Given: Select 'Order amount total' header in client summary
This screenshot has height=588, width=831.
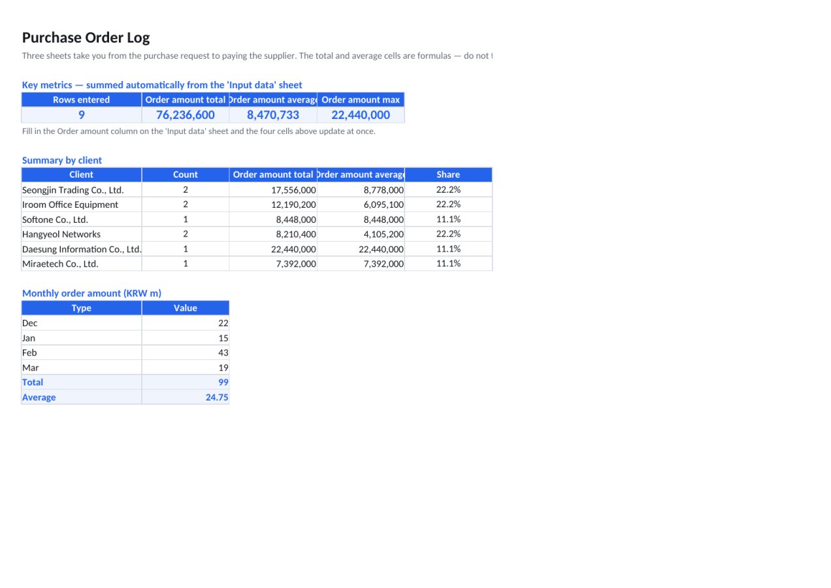Looking at the screenshot, I should point(273,175).
